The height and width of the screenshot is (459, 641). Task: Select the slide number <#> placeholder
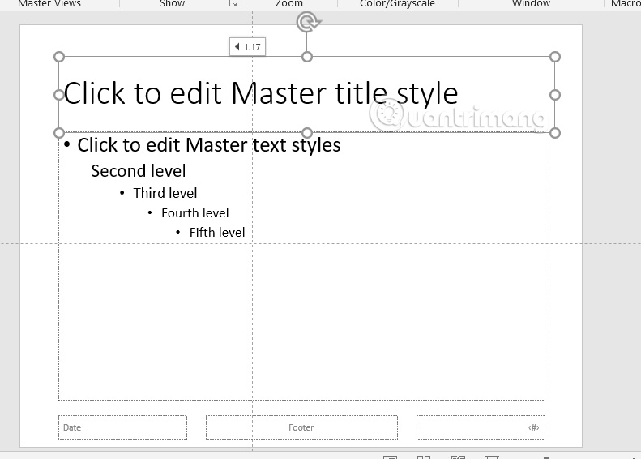[x=481, y=427]
